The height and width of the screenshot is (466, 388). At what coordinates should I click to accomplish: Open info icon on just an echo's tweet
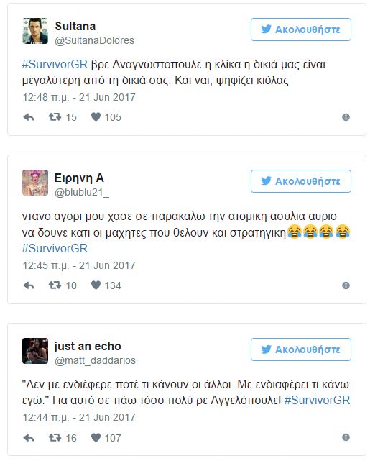tap(346, 437)
